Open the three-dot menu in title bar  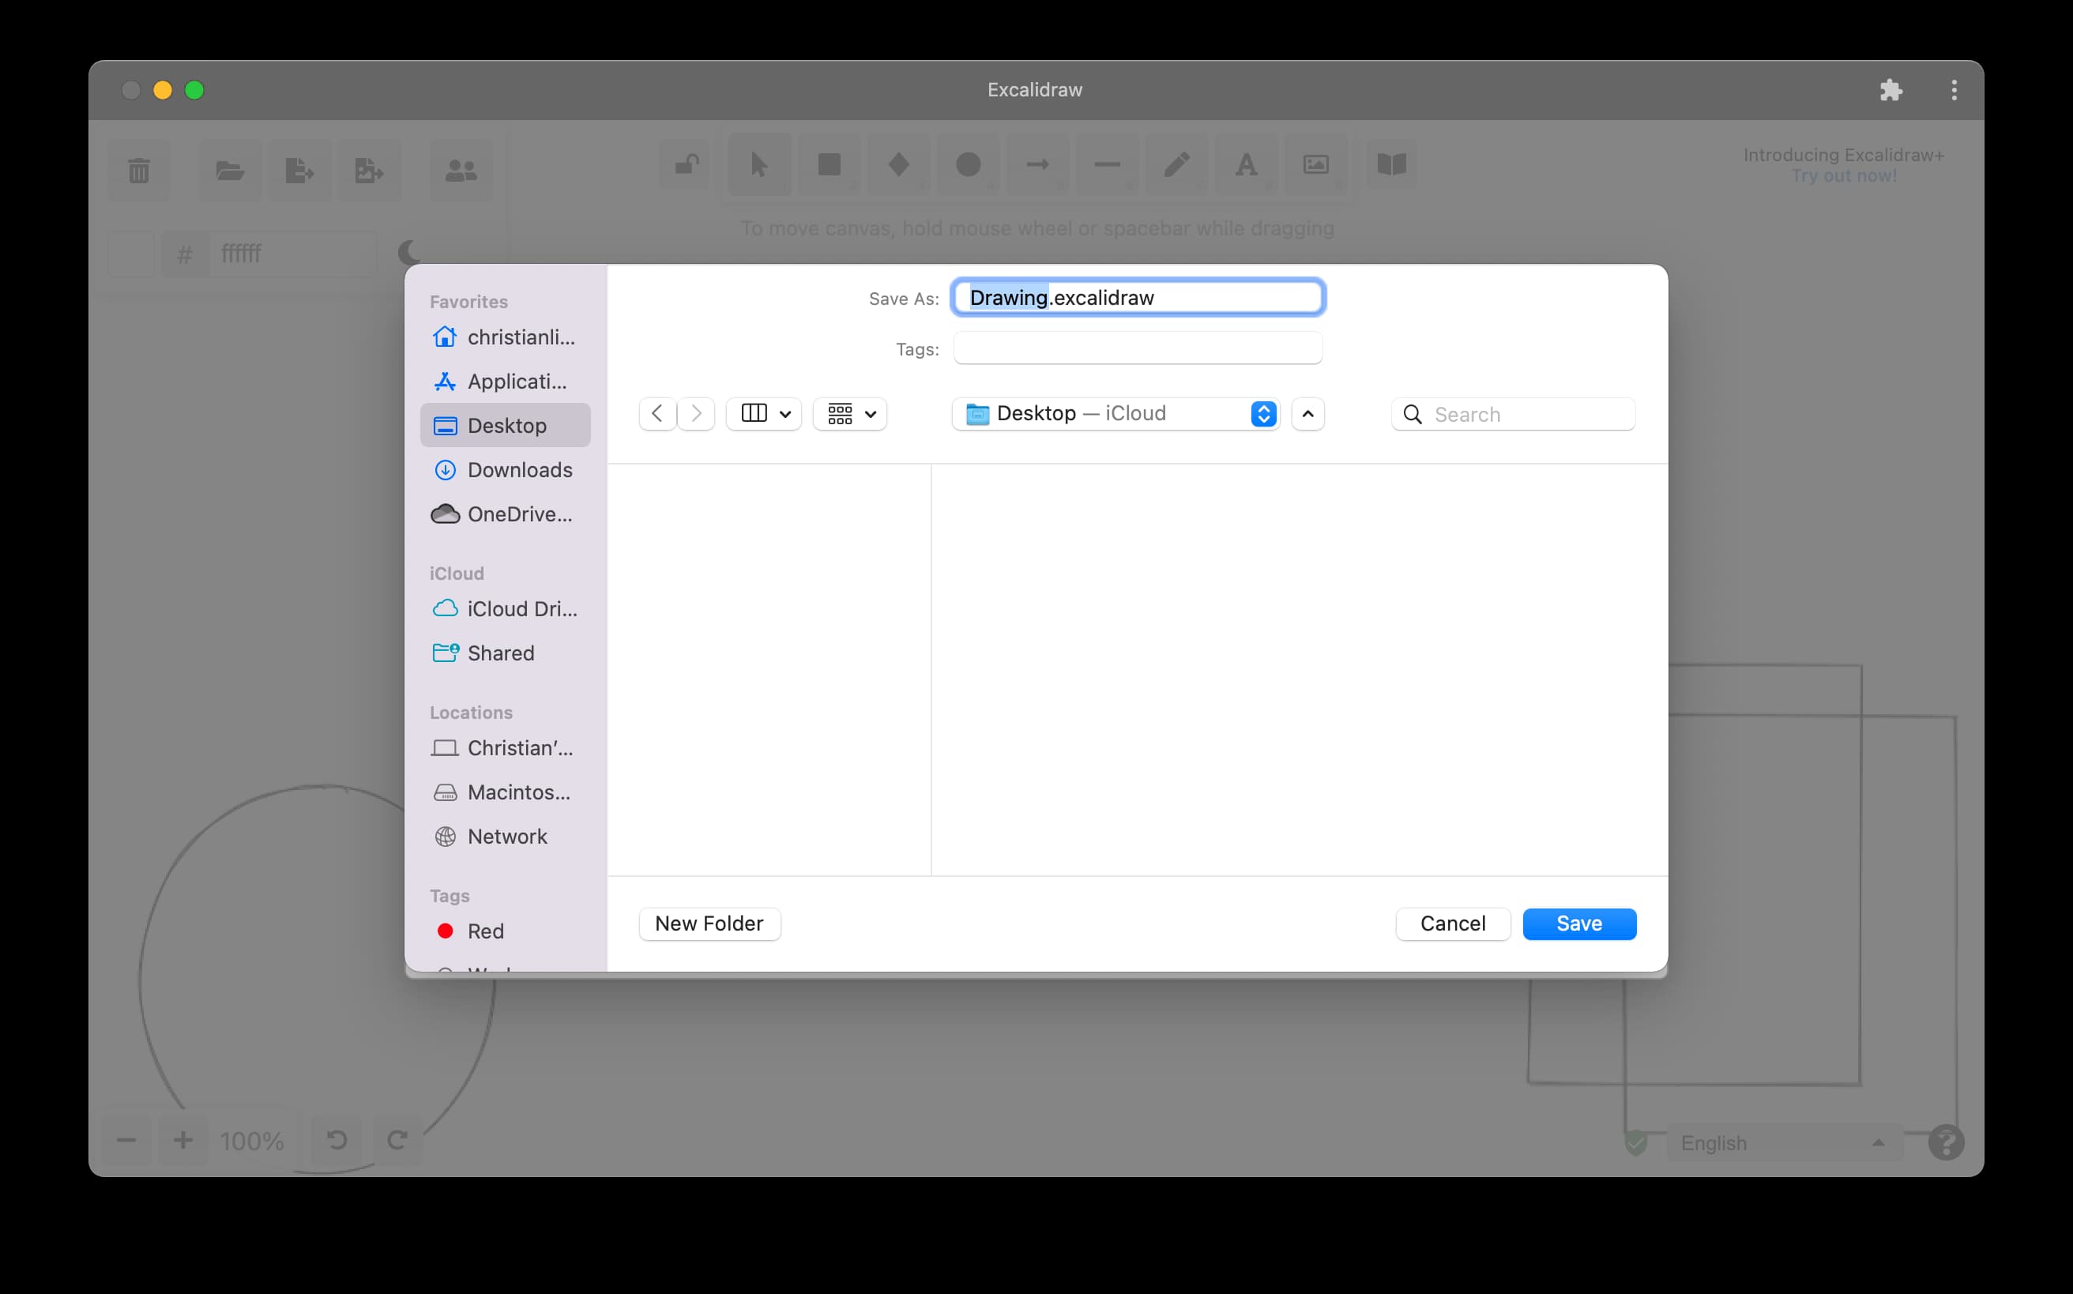tap(1953, 90)
